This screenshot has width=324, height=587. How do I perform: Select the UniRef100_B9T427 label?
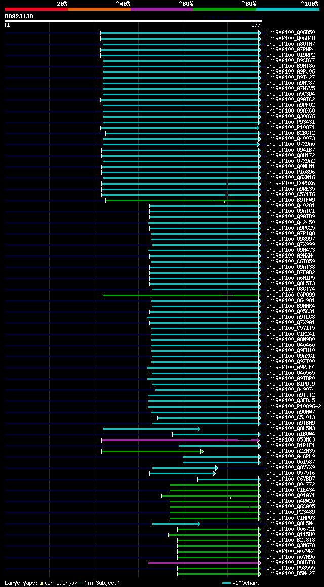click(291, 78)
